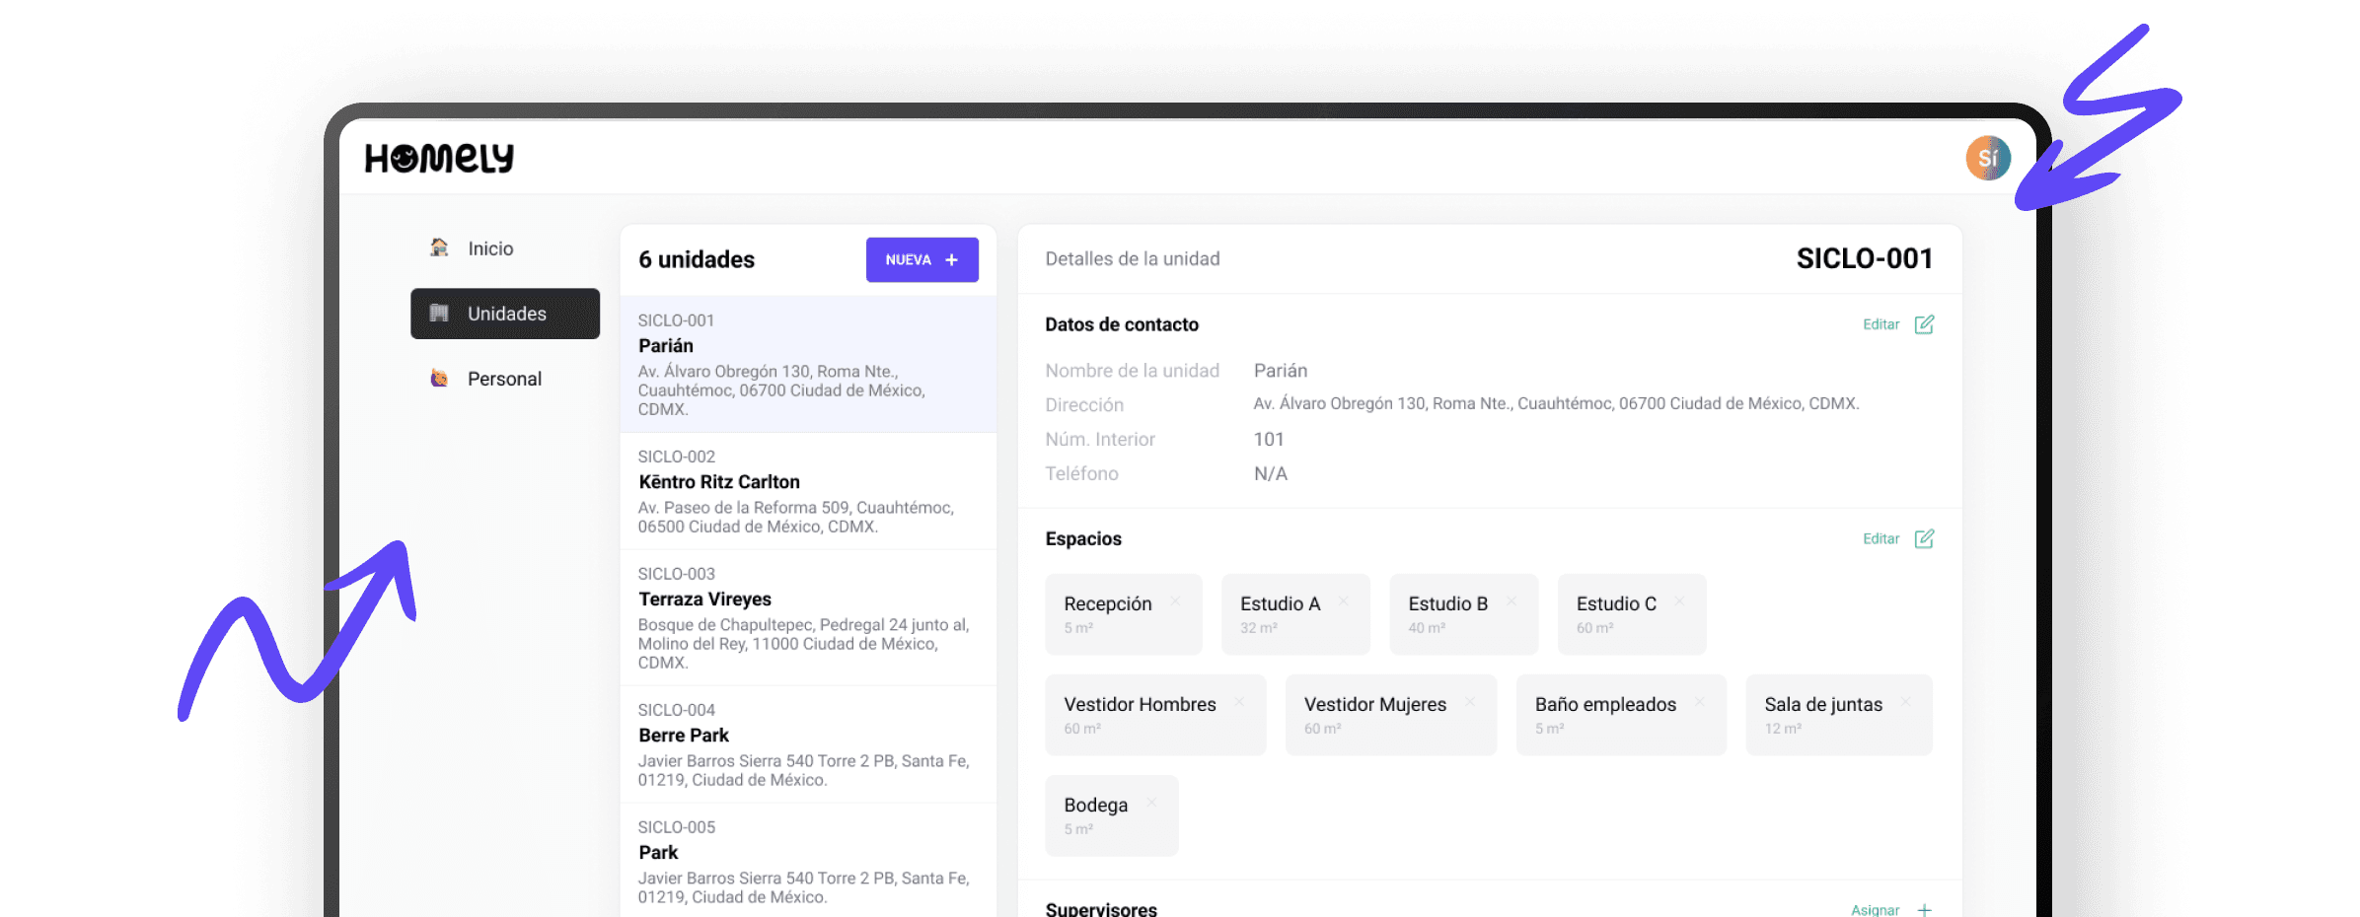Click edit pencil icon for Datos de contacto

[1924, 324]
